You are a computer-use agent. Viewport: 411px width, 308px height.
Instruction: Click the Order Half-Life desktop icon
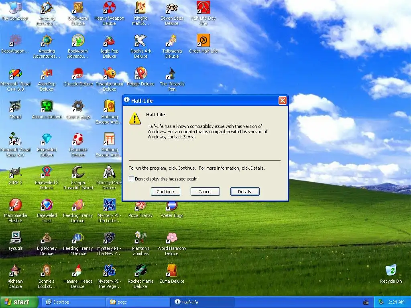coord(203,43)
